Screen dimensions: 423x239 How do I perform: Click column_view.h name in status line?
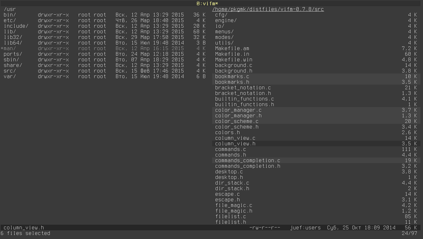pyautogui.click(x=24, y=228)
